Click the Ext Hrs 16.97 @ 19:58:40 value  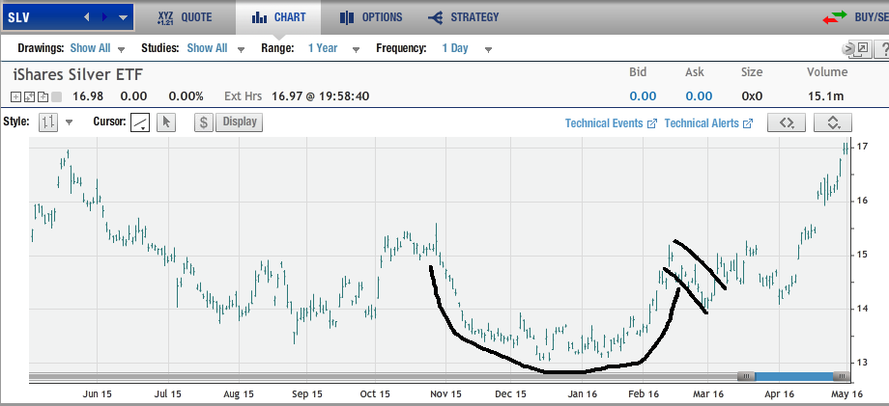[x=321, y=96]
